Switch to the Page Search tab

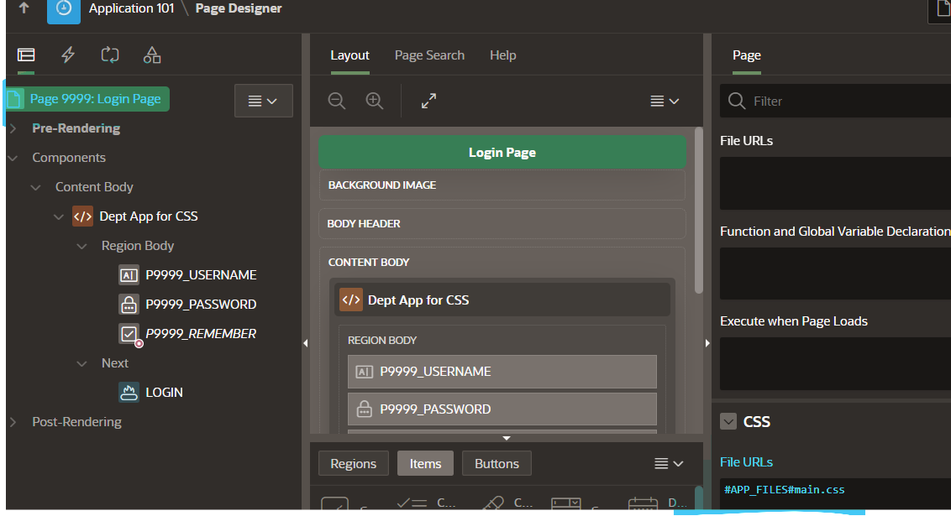click(x=429, y=55)
